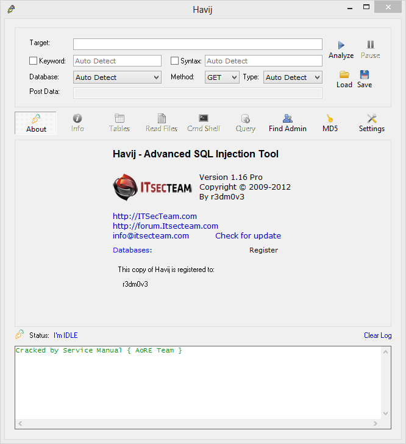The image size is (406, 444).
Task: Click the Databases: link
Action: point(132,250)
